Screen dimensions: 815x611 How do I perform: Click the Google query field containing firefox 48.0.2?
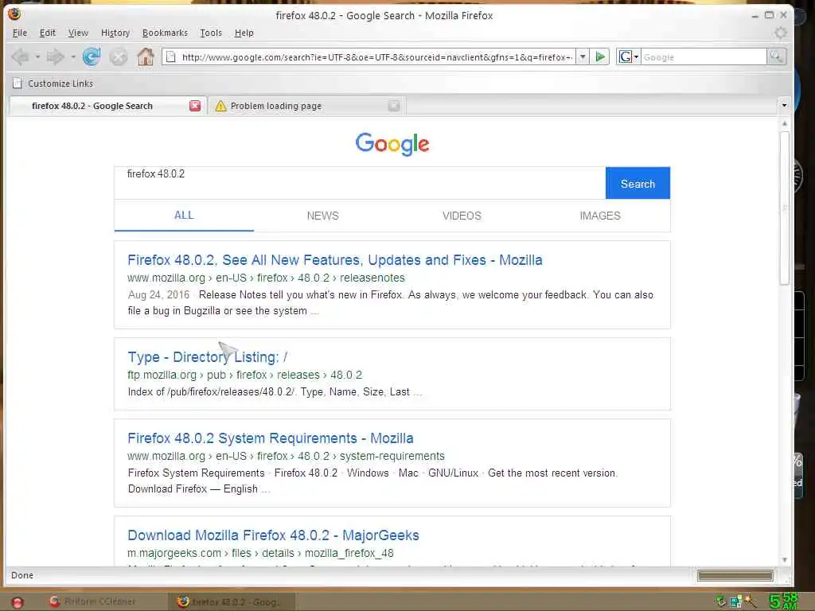(x=360, y=183)
